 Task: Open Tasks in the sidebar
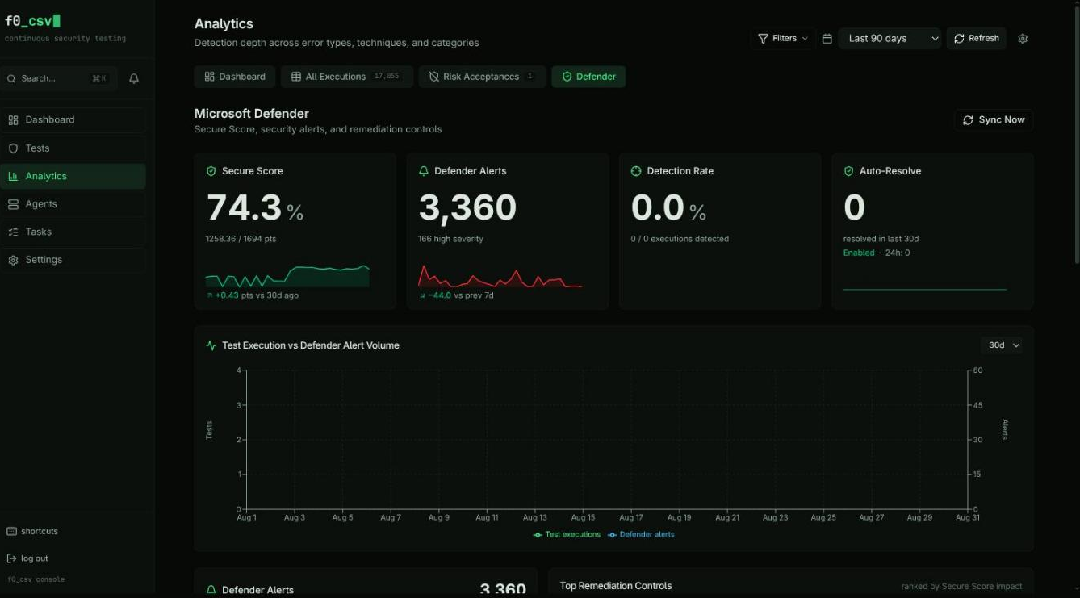click(x=73, y=232)
